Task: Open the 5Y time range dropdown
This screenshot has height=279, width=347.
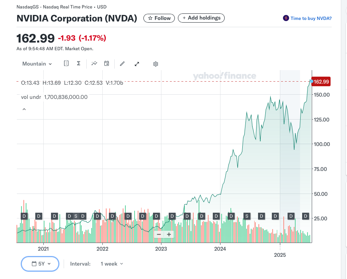Action: pos(40,264)
